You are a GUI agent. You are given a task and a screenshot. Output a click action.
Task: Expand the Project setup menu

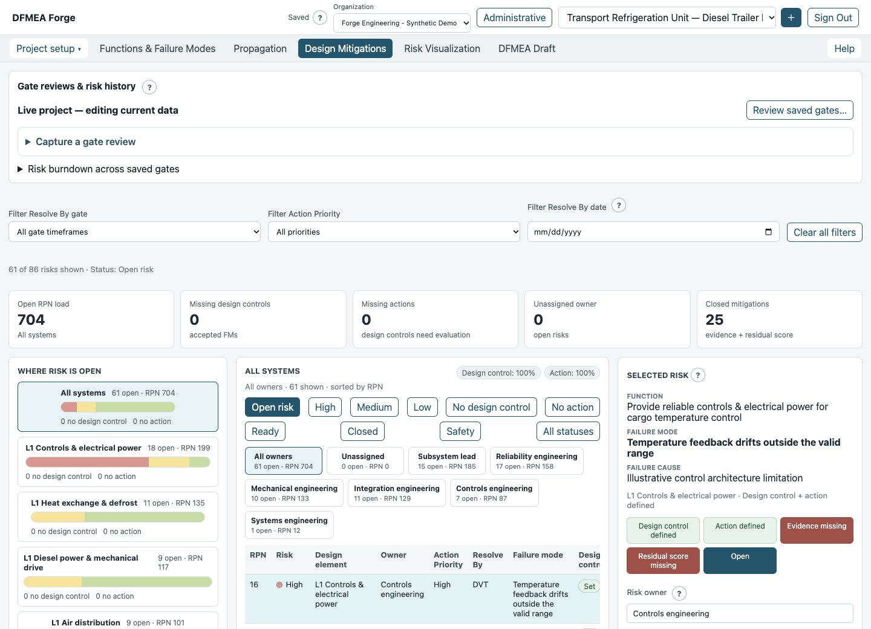(x=48, y=48)
